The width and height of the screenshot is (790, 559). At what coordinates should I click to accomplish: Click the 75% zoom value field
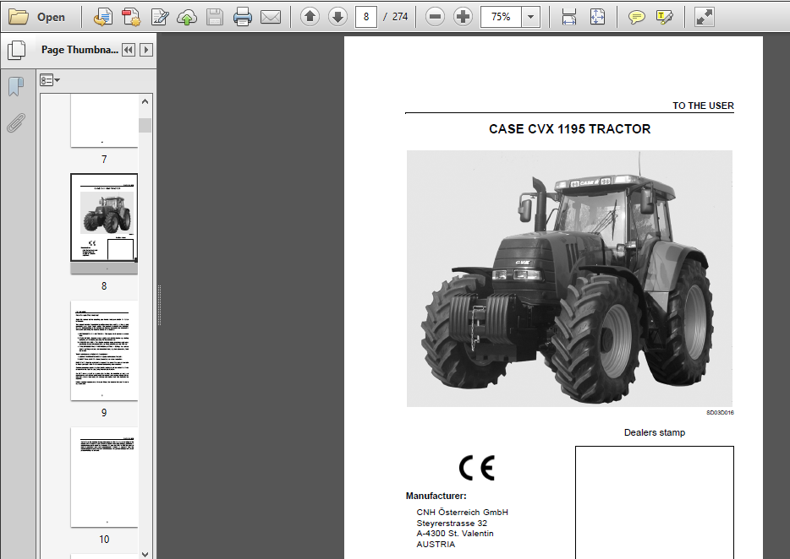tap(501, 17)
